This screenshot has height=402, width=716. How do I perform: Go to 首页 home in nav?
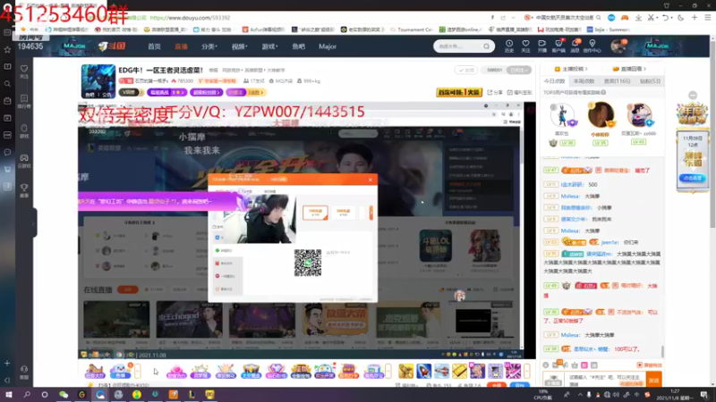coord(154,46)
